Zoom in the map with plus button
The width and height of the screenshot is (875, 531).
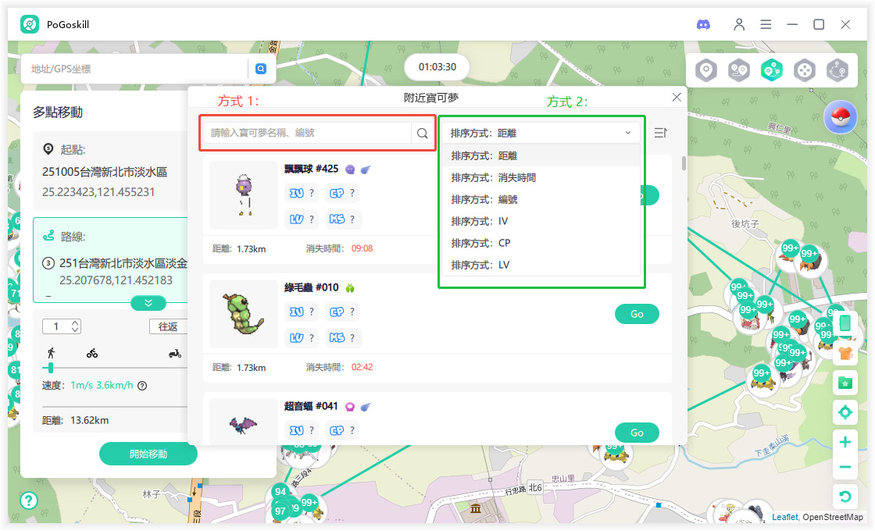pos(845,442)
